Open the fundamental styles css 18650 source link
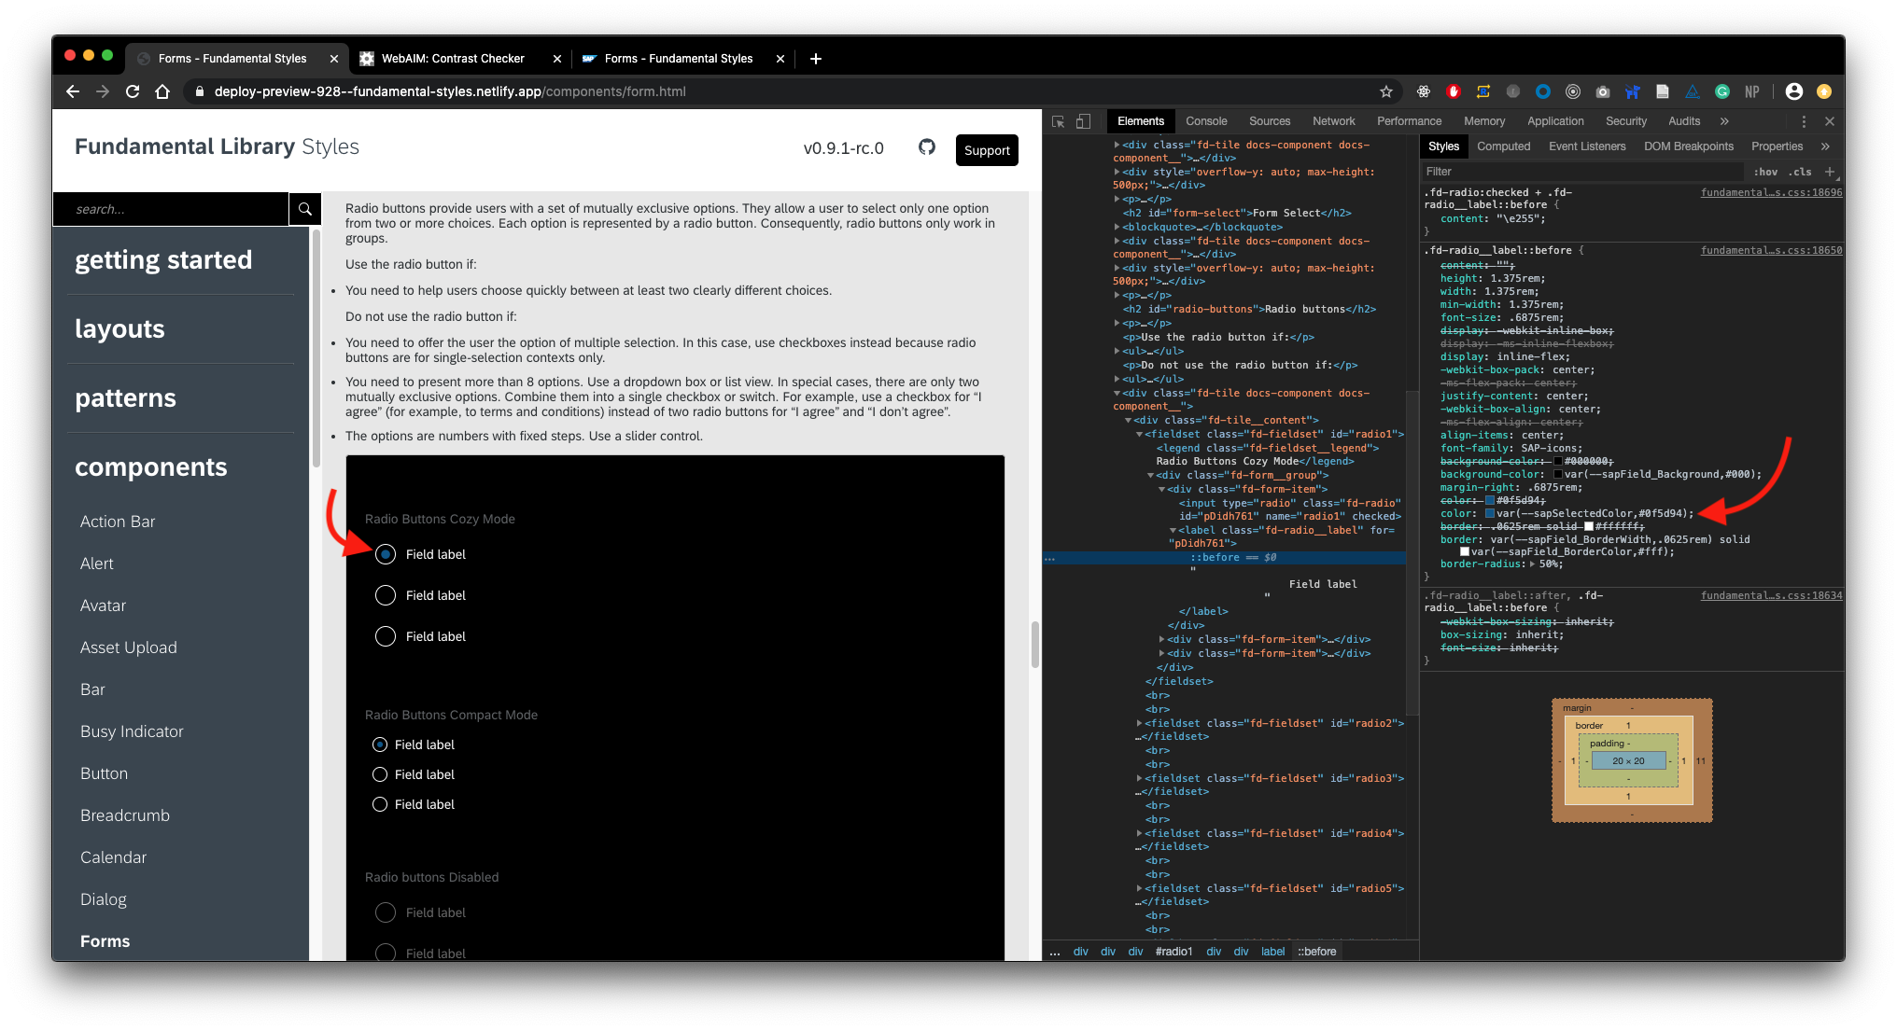Image resolution: width=1897 pixels, height=1030 pixels. [x=1771, y=250]
